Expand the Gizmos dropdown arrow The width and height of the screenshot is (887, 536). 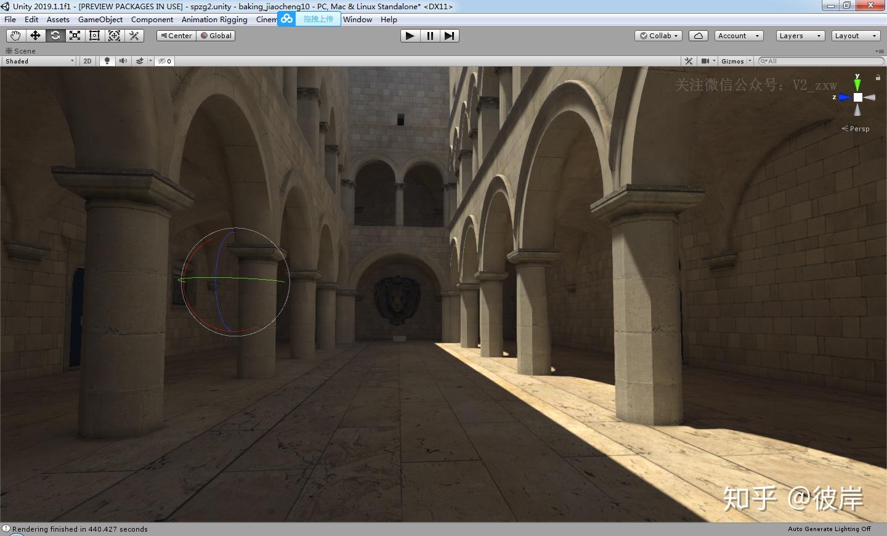(750, 61)
